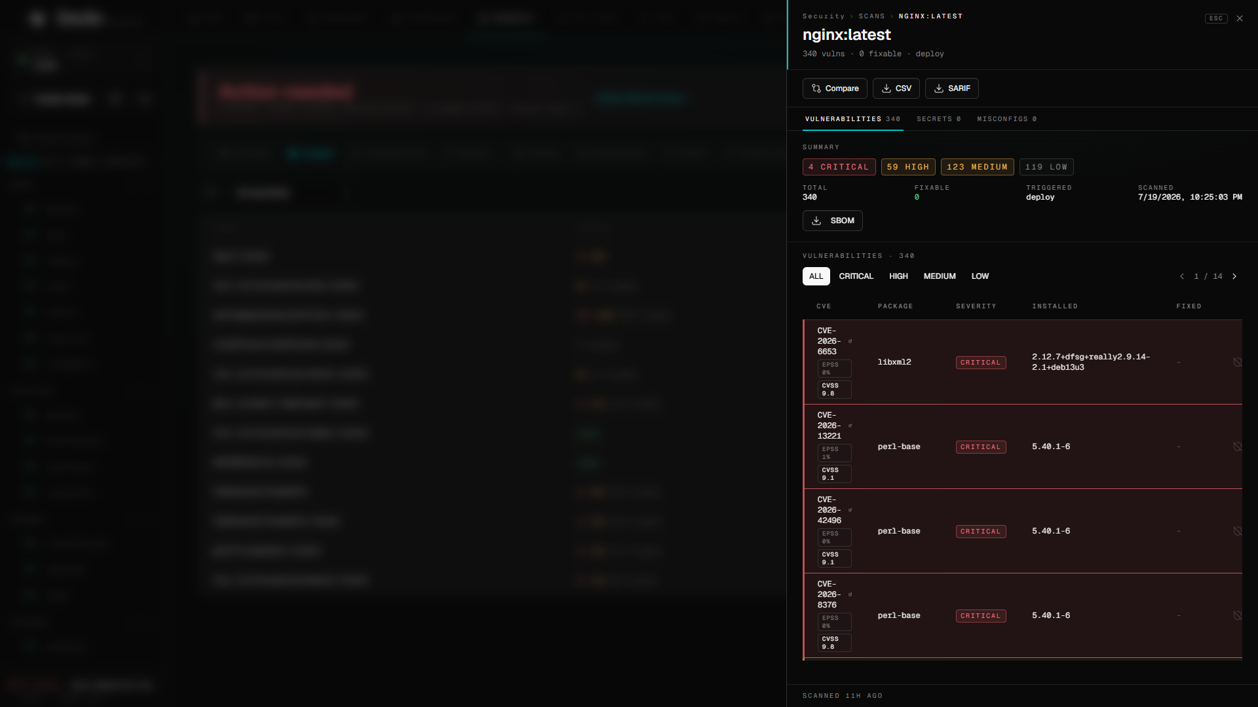Click the FIXED column header
The image size is (1258, 707).
[1189, 306]
